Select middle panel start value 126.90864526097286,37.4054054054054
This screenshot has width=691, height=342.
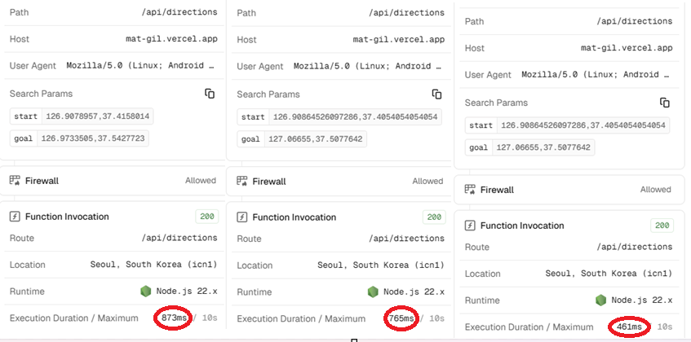pos(355,117)
